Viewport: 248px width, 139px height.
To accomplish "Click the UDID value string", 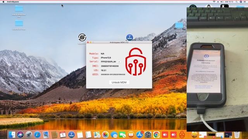I will pyautogui.click(x=113, y=75).
